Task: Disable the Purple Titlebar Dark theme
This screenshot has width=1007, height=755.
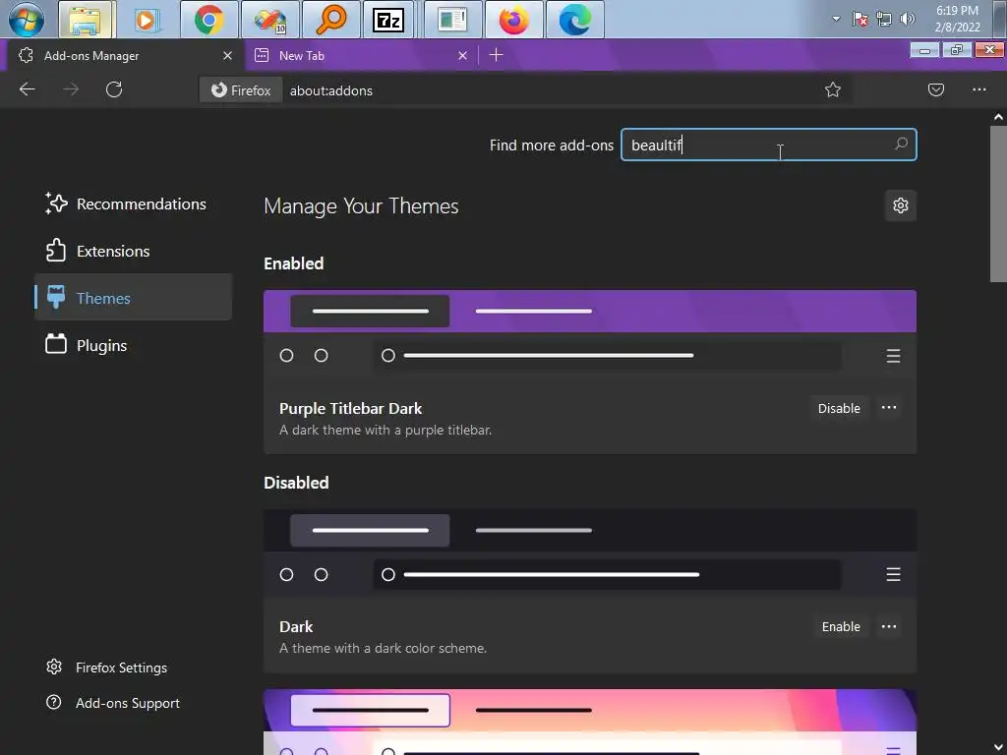Action: (x=839, y=408)
